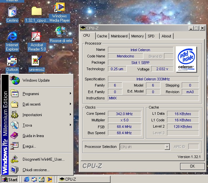The height and width of the screenshot is (183, 208).
Task: Click the Intel Inside Celeron logo
Action: [186, 59]
